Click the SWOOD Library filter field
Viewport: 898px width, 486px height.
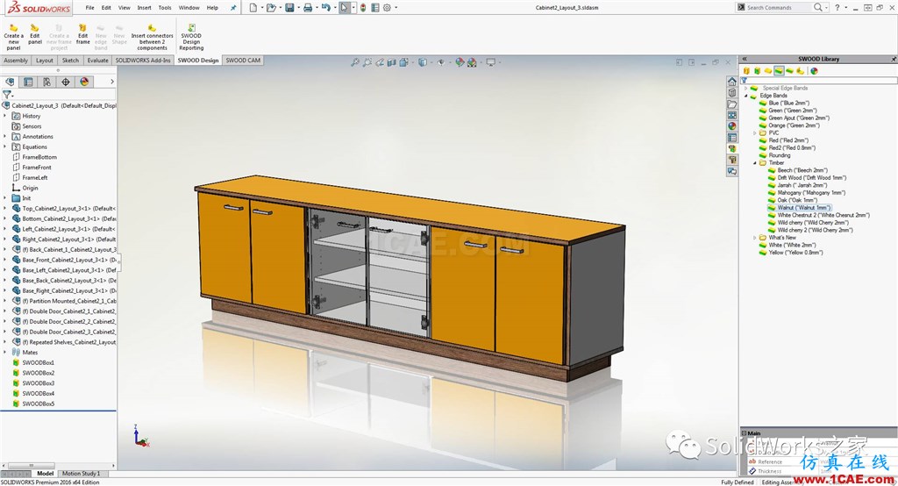click(x=820, y=80)
